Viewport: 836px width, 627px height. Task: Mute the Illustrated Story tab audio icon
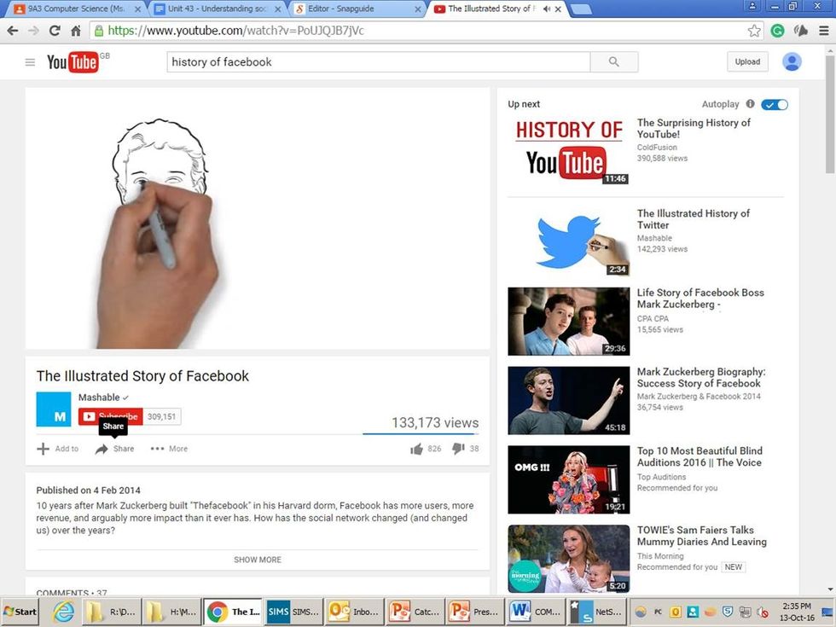coord(547,9)
